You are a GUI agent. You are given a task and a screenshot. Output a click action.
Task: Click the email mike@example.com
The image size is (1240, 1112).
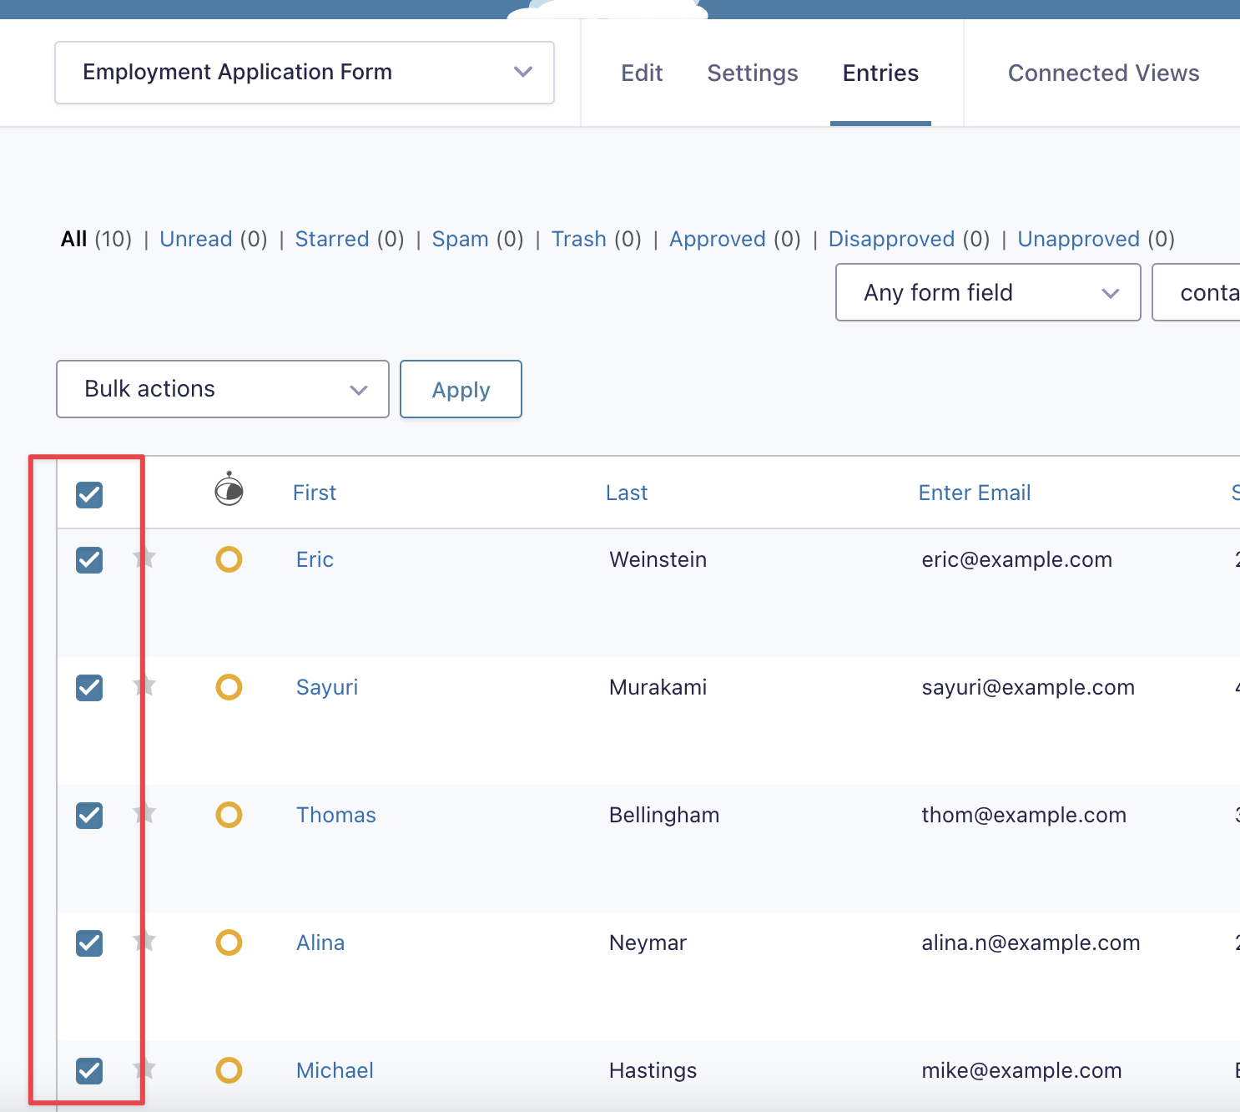point(1021,1070)
